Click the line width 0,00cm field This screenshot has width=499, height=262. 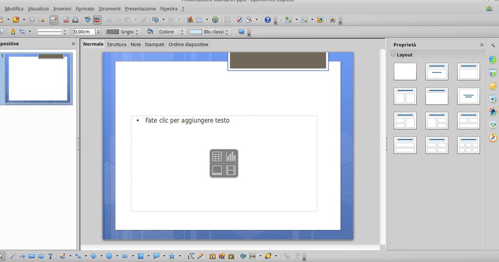[x=84, y=32]
